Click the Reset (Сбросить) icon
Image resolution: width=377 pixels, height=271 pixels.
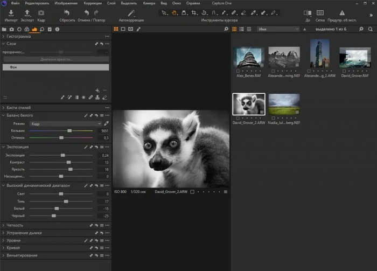pyautogui.click(x=67, y=13)
